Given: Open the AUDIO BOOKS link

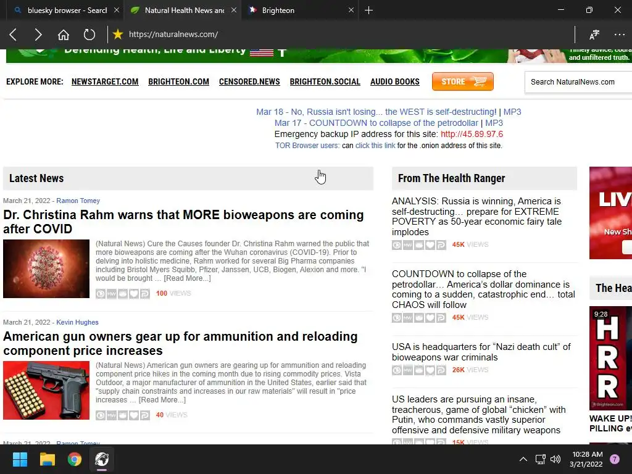Looking at the screenshot, I should tap(394, 82).
